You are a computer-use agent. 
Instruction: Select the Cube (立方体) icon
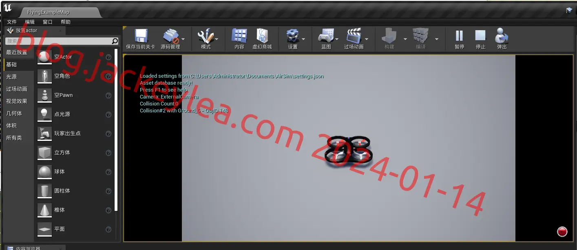pos(44,153)
